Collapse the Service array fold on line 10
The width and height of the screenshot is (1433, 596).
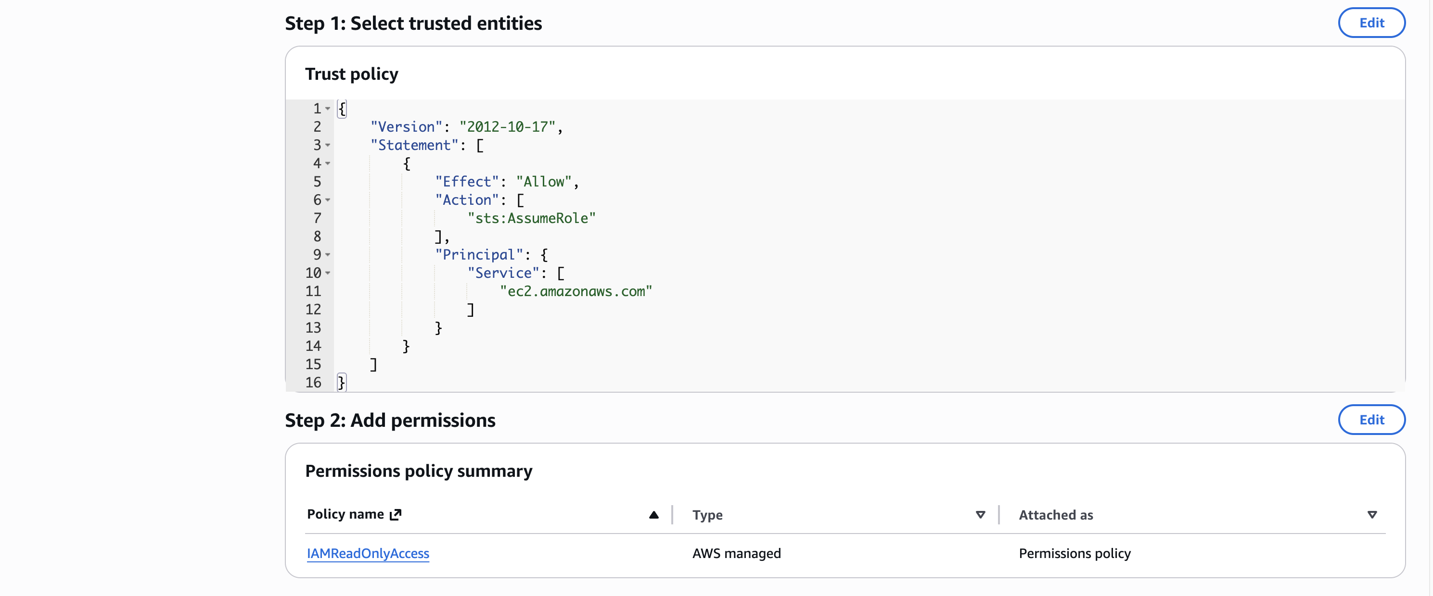pyautogui.click(x=328, y=273)
